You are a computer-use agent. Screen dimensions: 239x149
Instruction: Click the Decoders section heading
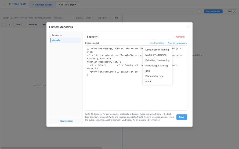pos(57,35)
